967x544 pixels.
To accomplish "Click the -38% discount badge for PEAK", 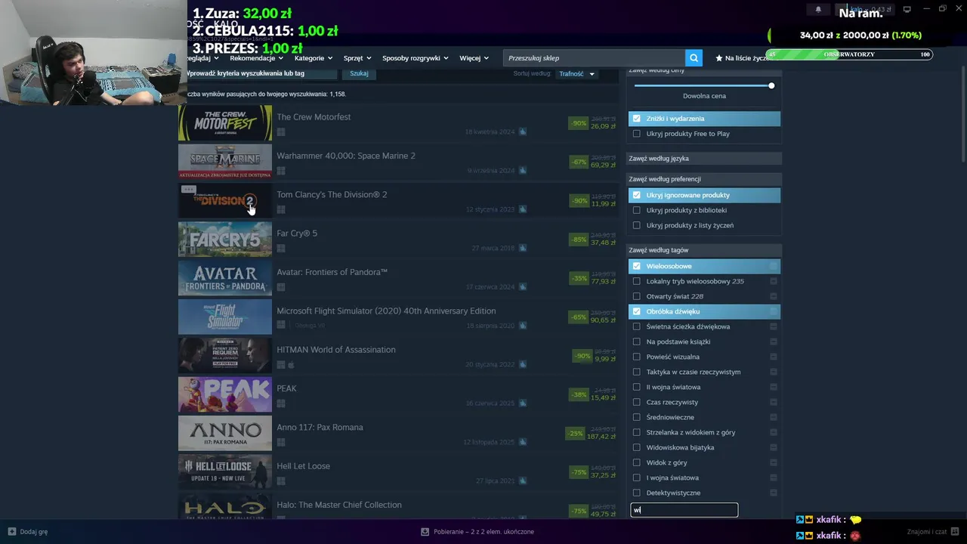I will pyautogui.click(x=579, y=394).
